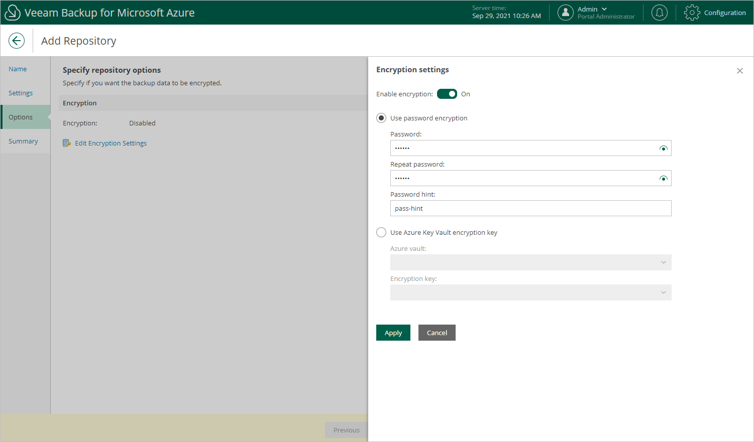Viewport: 754px width, 442px height.
Task: Click the 'Encryption' section header bar
Action: (x=213, y=103)
